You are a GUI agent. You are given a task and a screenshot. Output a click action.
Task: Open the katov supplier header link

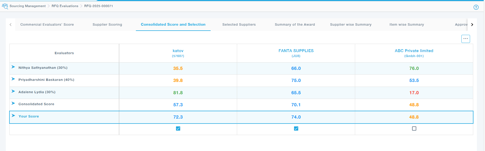(178, 51)
